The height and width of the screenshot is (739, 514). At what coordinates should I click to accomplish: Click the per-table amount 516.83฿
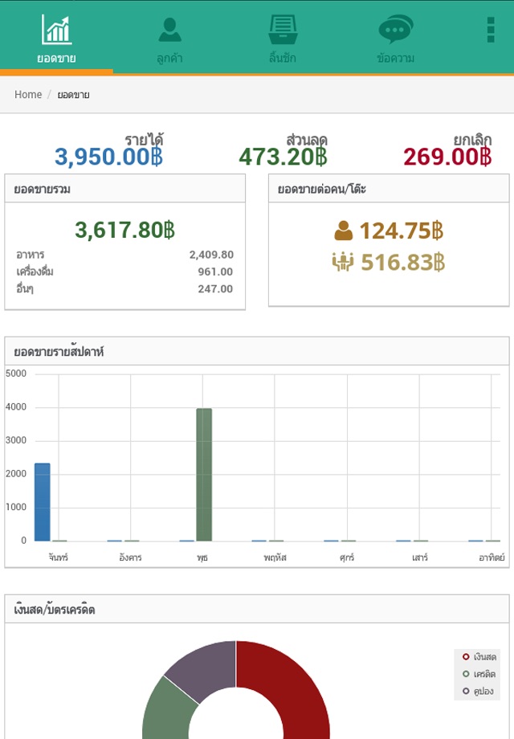coord(403,263)
